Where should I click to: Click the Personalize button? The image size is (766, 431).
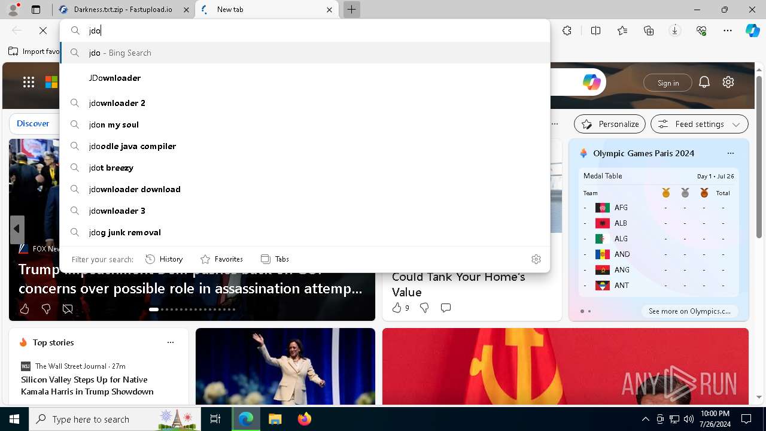pos(610,124)
